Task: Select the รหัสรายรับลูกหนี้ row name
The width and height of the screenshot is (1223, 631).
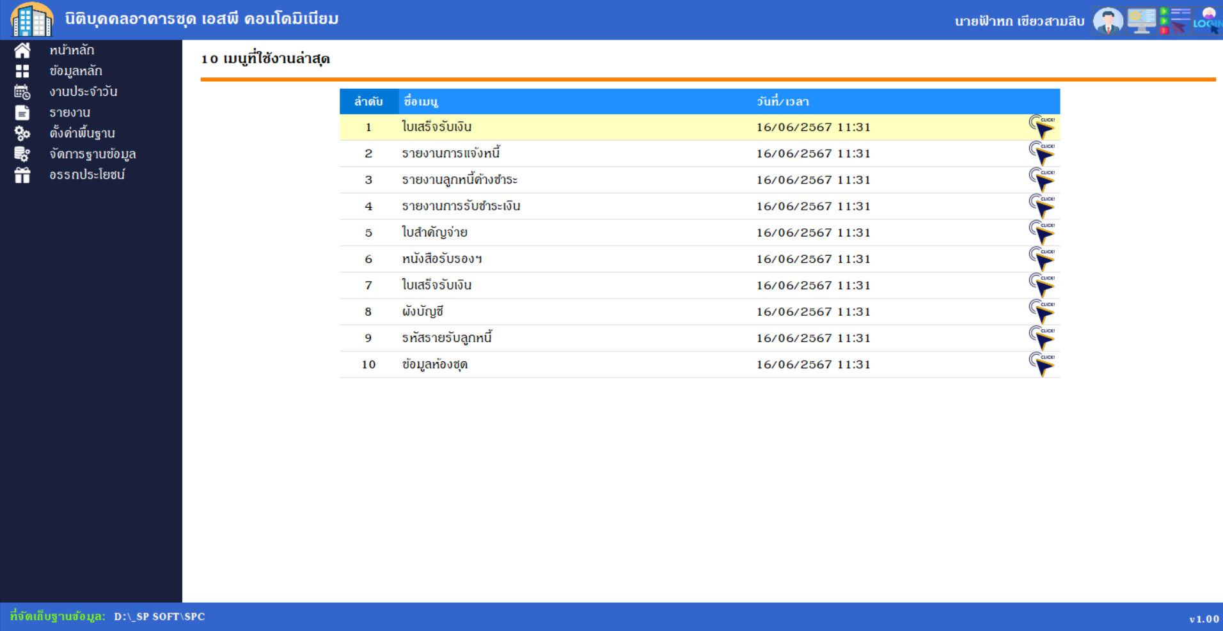Action: coord(447,338)
